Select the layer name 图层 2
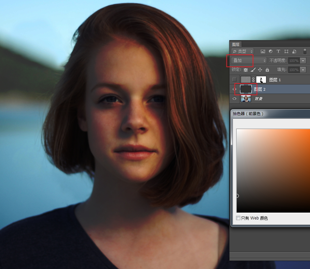Screen dimensions: 310x269 (260, 89)
